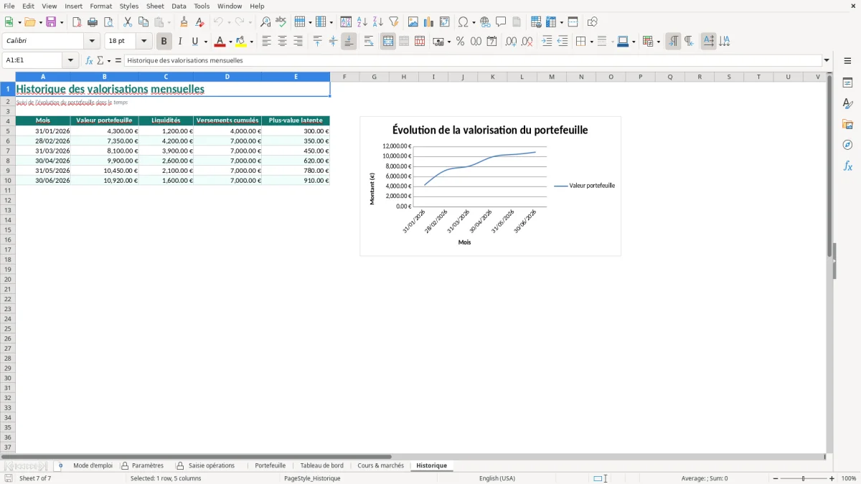This screenshot has height=484, width=861.
Task: Sort ascending with the A-Z icon
Action: (x=362, y=22)
